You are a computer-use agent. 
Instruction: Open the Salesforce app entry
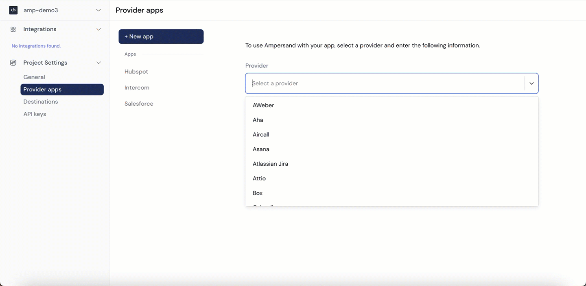(138, 104)
